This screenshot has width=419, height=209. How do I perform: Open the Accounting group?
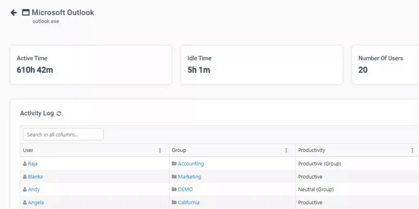(191, 164)
